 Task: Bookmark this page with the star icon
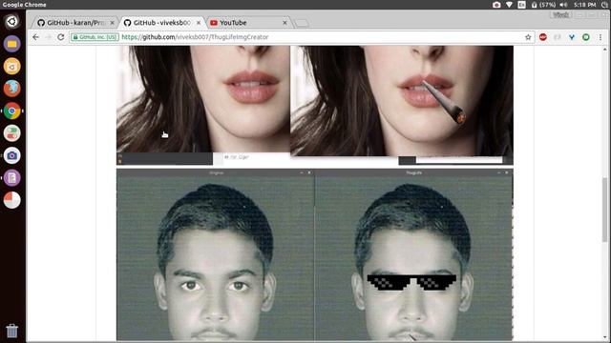point(528,37)
